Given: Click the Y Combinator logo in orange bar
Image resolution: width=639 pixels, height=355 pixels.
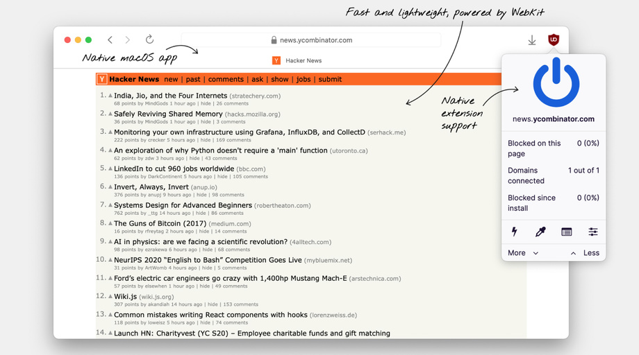Looking at the screenshot, I should click(102, 79).
